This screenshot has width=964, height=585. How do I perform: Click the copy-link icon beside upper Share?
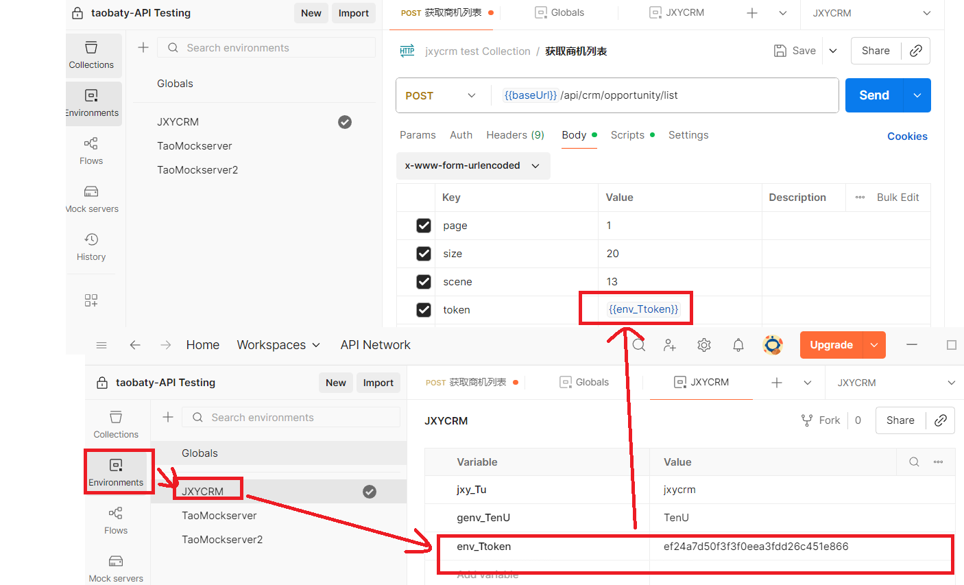point(915,51)
